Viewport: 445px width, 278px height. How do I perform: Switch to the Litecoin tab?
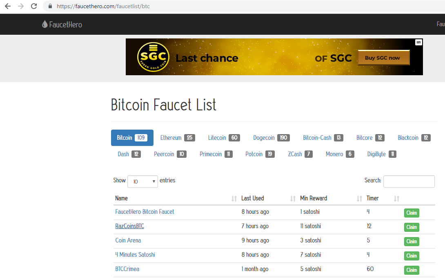coord(224,138)
